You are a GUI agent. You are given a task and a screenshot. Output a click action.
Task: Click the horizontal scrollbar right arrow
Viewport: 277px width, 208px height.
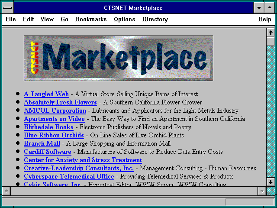(x=262, y=191)
